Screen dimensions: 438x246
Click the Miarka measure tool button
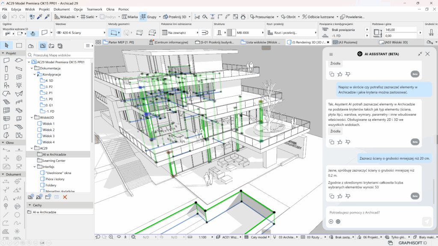pyautogui.click(x=130, y=17)
